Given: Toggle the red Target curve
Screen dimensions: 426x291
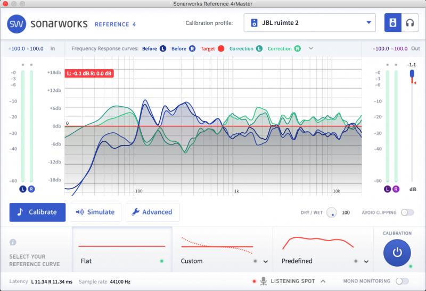Looking at the screenshot, I should click(x=221, y=48).
